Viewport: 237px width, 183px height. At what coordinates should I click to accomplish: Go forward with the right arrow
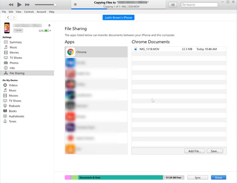[x=14, y=17]
